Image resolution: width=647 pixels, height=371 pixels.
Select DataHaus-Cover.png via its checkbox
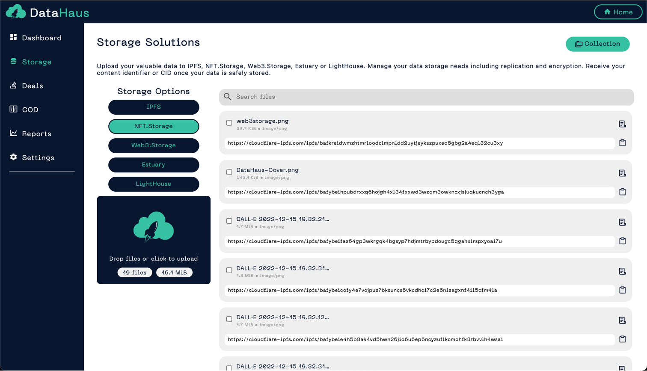[229, 172]
